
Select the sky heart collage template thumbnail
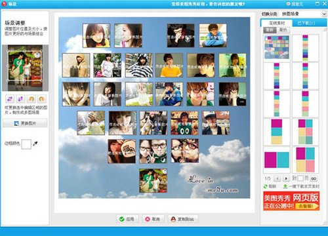coord(277,47)
